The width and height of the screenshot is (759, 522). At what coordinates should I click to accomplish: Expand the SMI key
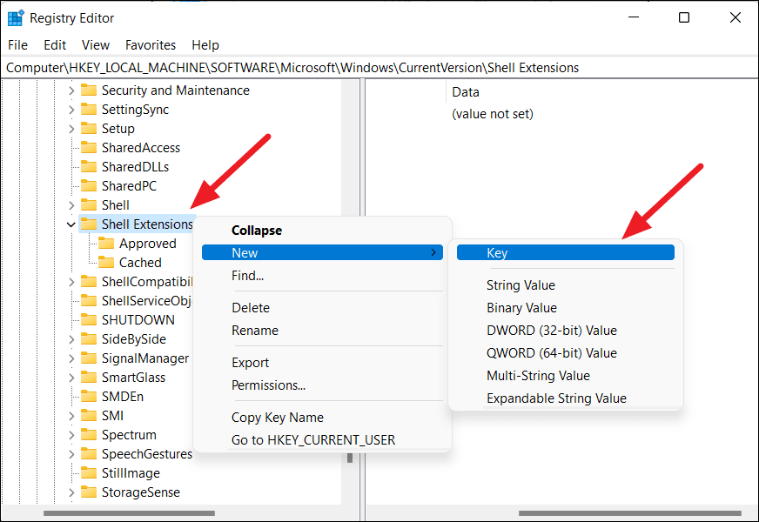tap(71, 416)
